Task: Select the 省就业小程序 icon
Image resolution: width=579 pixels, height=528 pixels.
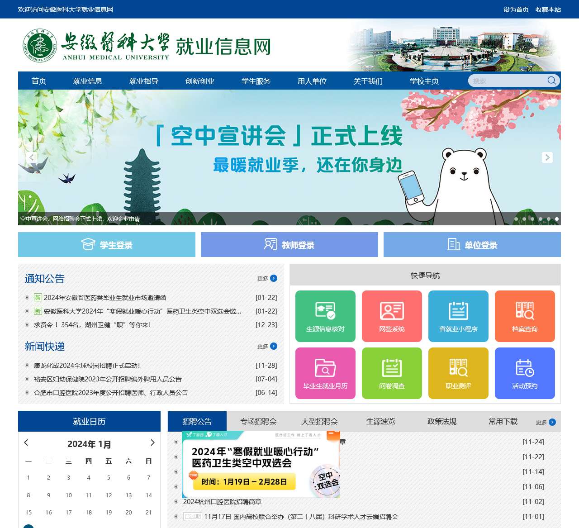Action: (458, 316)
